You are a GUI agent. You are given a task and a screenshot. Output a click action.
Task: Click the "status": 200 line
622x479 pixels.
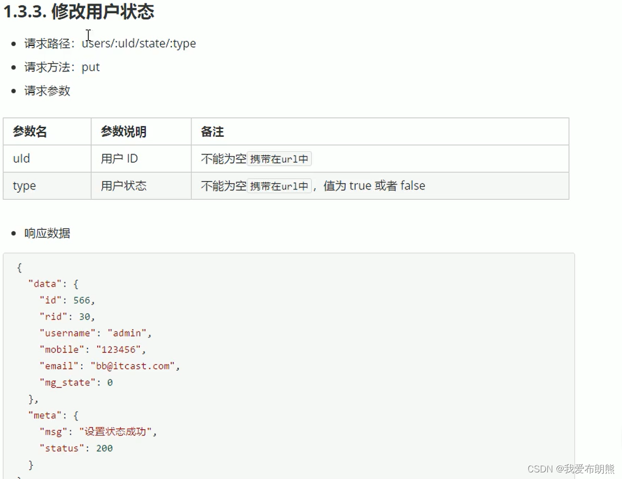point(76,448)
